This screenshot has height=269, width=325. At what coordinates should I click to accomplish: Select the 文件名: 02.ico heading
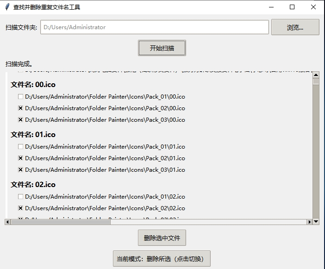tap(33, 184)
